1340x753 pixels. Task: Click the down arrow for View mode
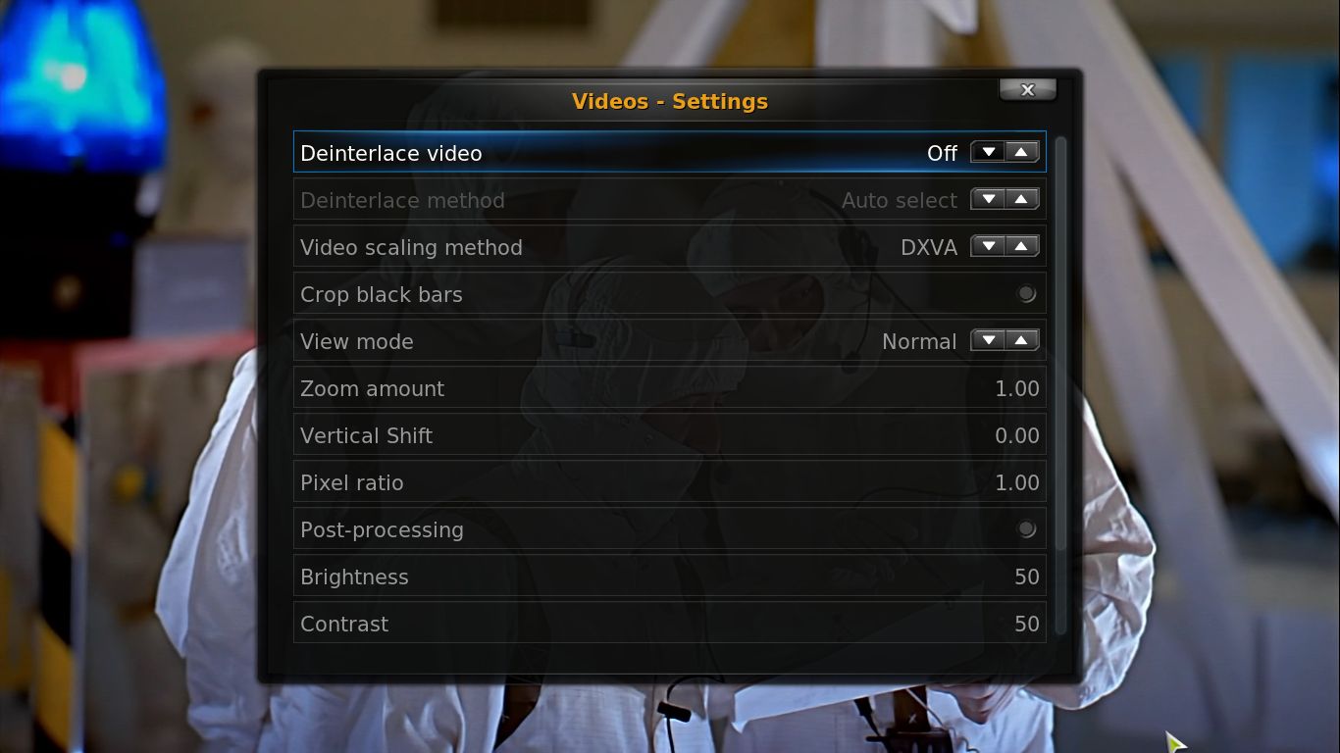tap(989, 340)
